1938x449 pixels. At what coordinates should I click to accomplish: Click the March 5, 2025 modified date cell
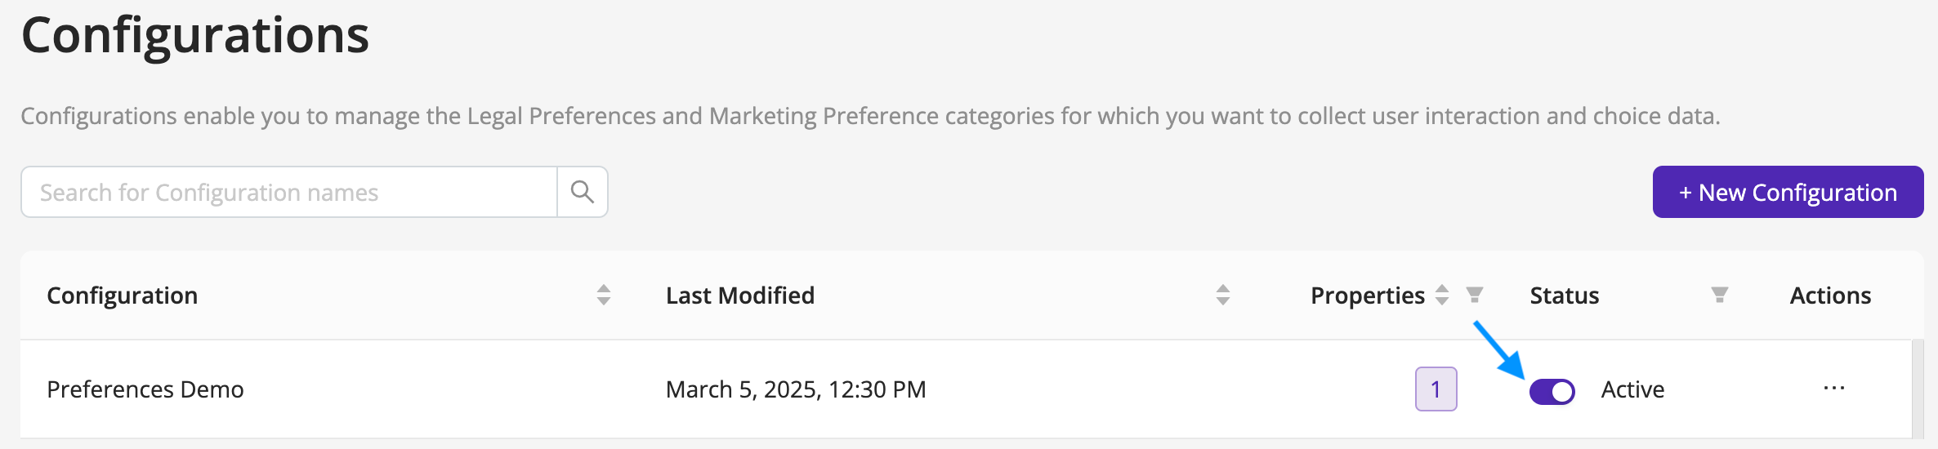point(796,389)
